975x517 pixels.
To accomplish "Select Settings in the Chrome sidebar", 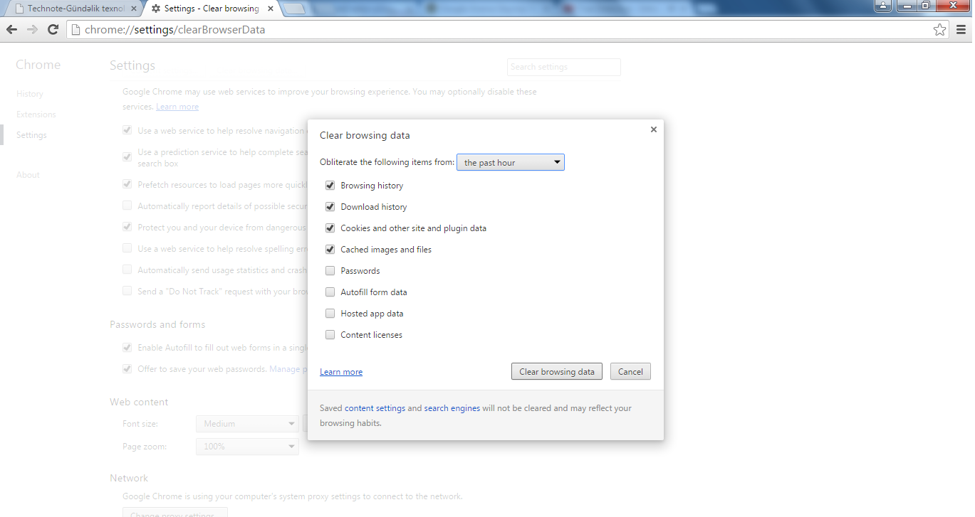I will point(31,135).
